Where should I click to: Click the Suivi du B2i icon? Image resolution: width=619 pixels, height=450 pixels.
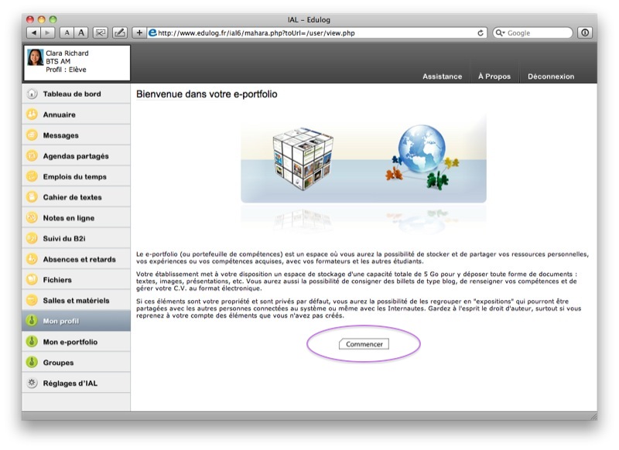point(32,238)
